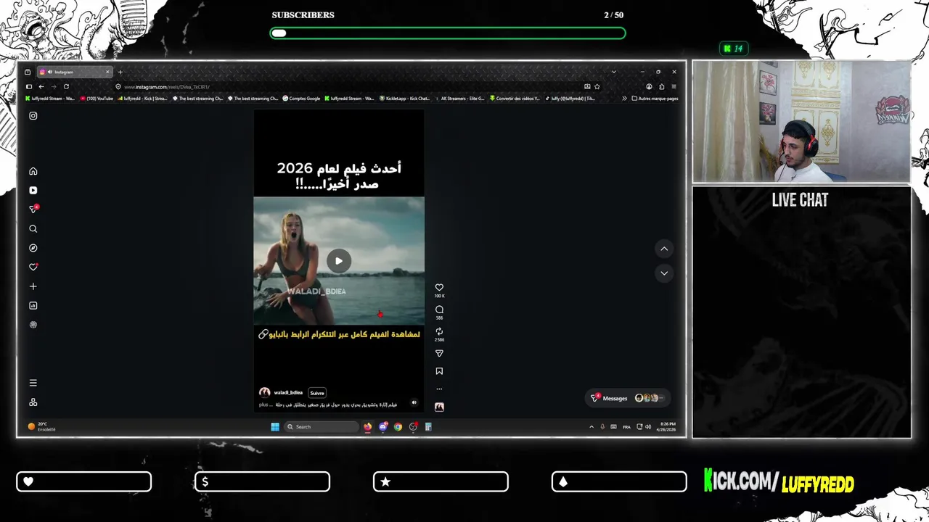Screen dimensions: 929x522
Task: Repost the reel using the repost arrows
Action: coord(439,331)
